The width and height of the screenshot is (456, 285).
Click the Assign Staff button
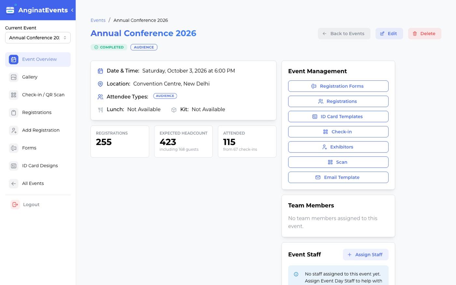pyautogui.click(x=365, y=255)
